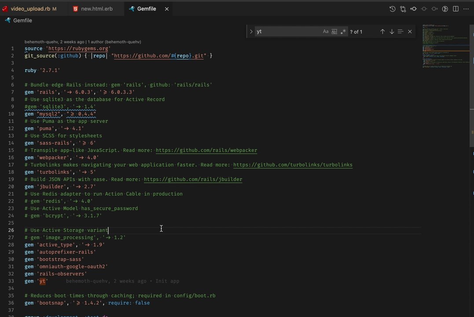Split the editor to the right
This screenshot has width=474, height=317.
pyautogui.click(x=456, y=9)
